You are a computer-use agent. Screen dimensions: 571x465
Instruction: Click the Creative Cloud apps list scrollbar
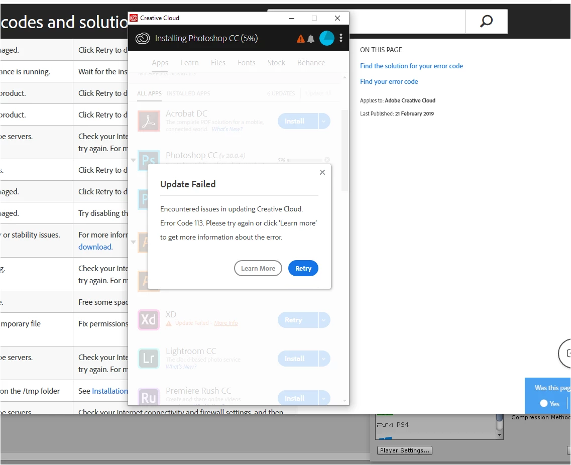pyautogui.click(x=345, y=151)
